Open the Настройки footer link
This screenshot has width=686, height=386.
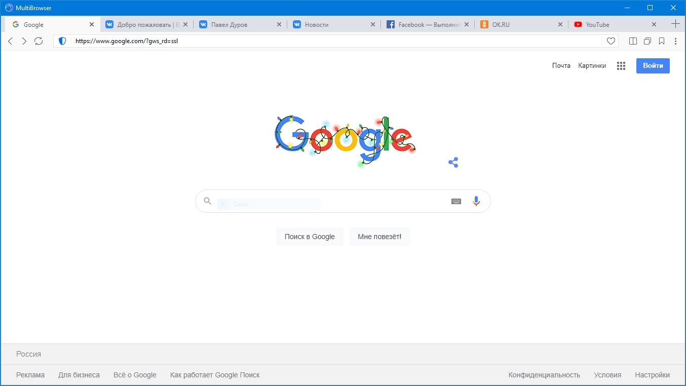652,375
